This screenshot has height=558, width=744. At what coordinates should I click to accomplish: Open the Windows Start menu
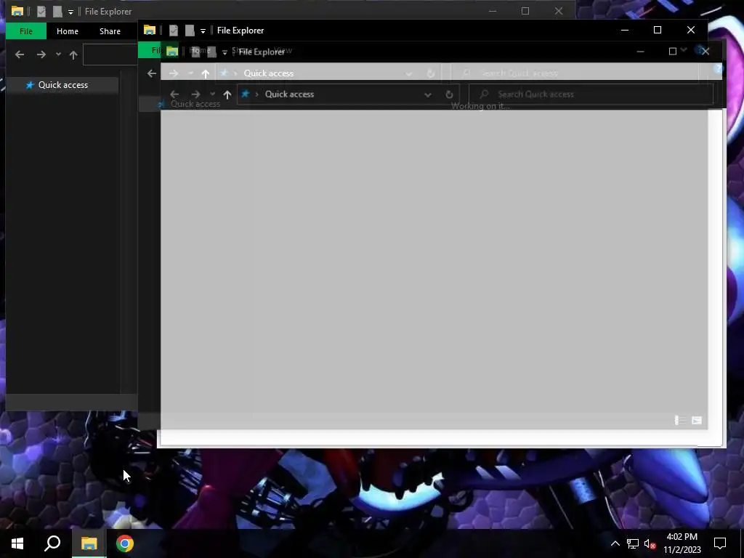[17, 543]
